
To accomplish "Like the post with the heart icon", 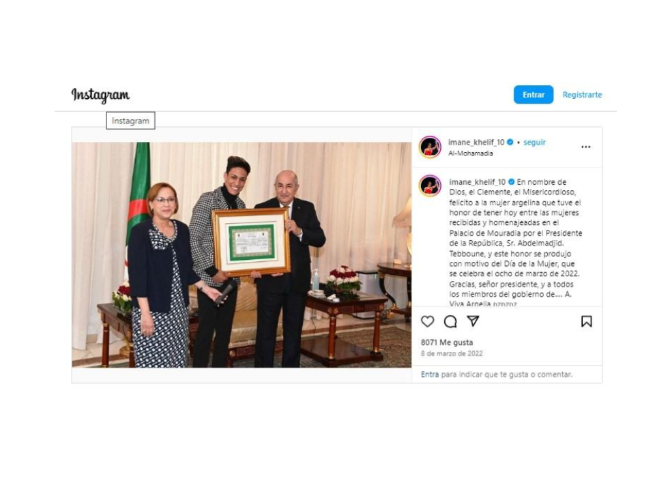I will [428, 321].
